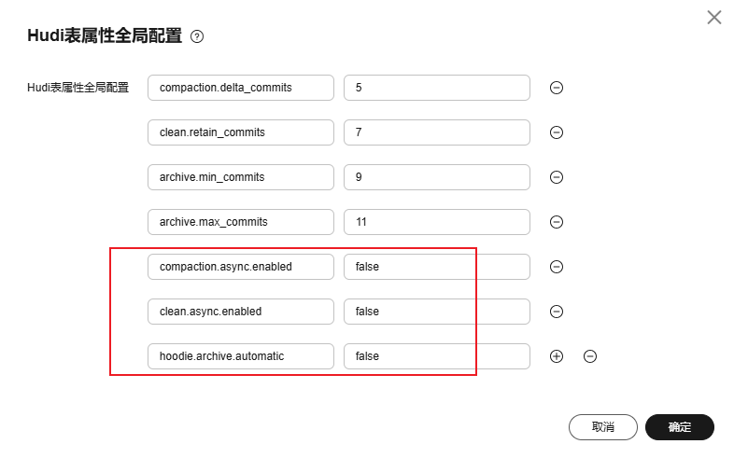
Task: Focus the clean.retain_commits value field with 7
Action: tap(437, 132)
